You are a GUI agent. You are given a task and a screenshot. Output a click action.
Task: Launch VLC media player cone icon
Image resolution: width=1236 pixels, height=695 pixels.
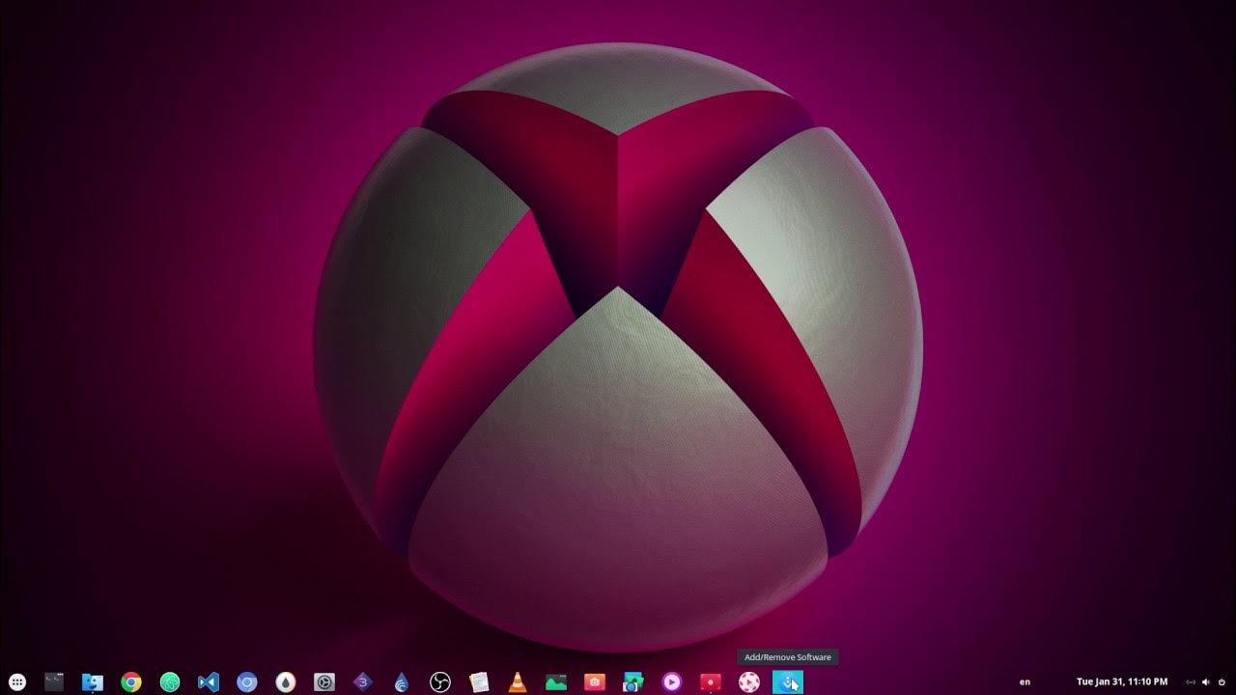518,682
